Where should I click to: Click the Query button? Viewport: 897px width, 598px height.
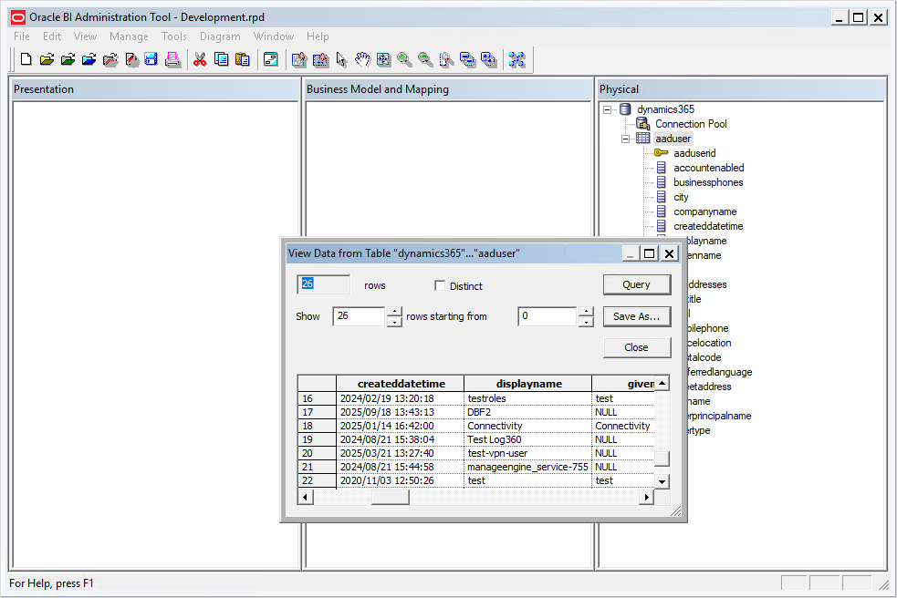click(x=636, y=284)
